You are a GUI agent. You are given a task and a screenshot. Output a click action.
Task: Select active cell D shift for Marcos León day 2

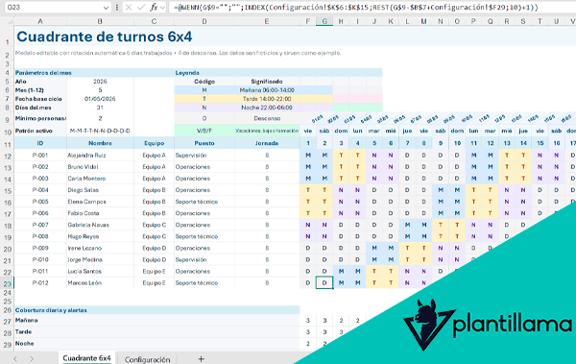pos(324,282)
